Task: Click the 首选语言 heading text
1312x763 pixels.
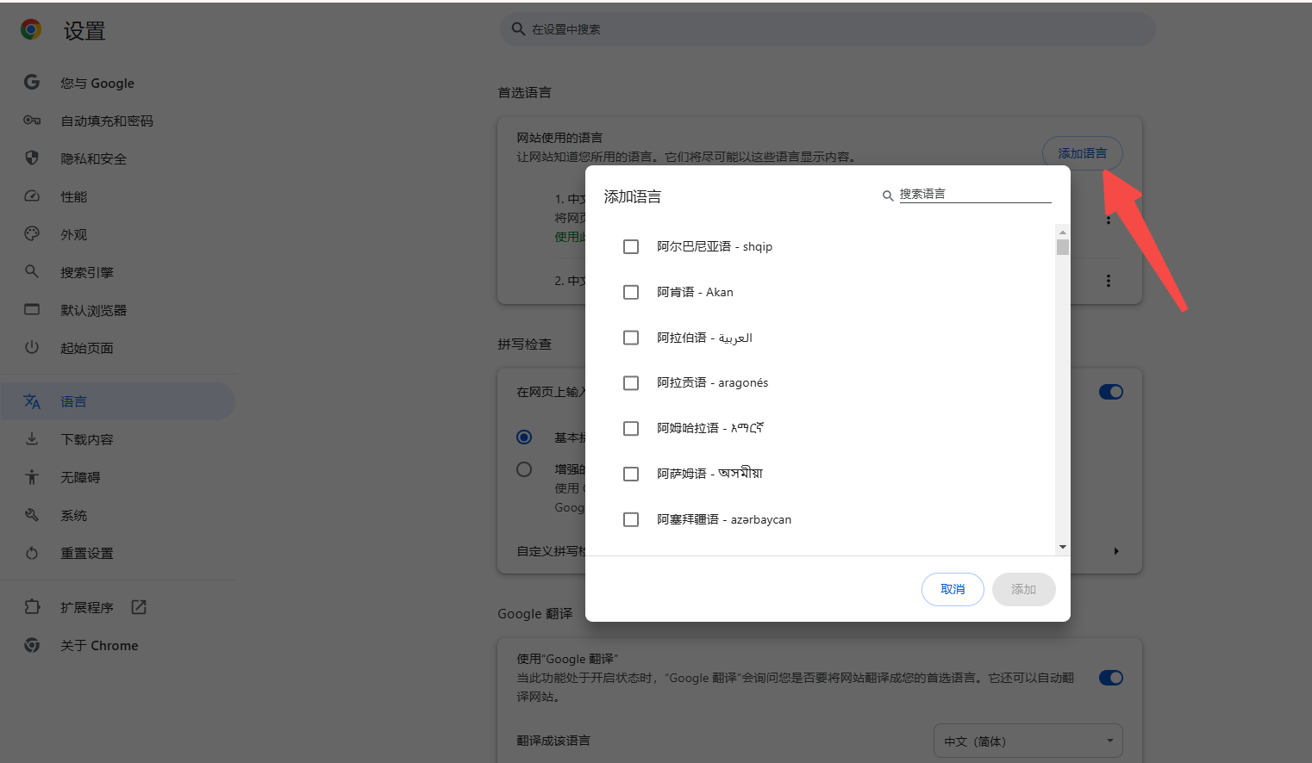Action: tap(524, 92)
